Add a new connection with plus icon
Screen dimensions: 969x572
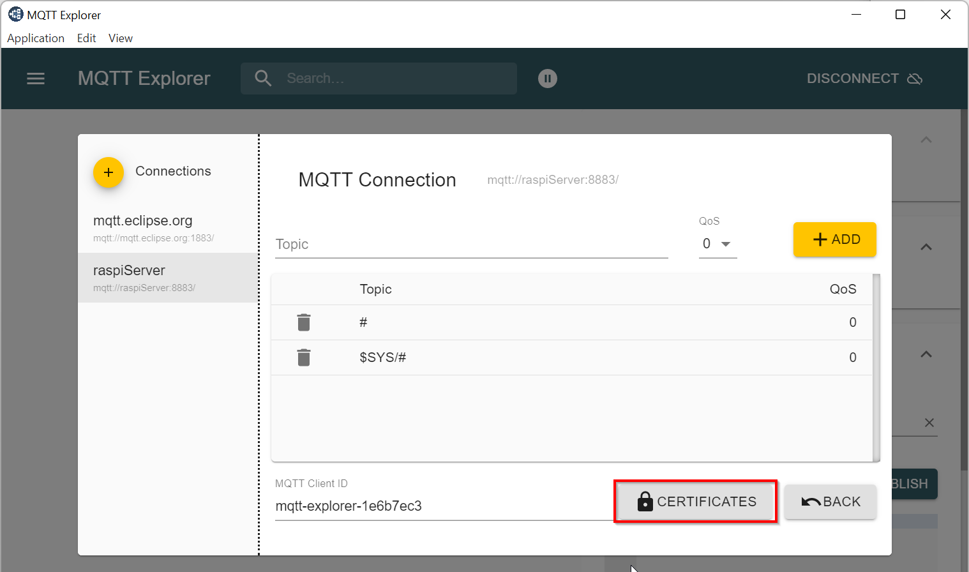(x=109, y=172)
